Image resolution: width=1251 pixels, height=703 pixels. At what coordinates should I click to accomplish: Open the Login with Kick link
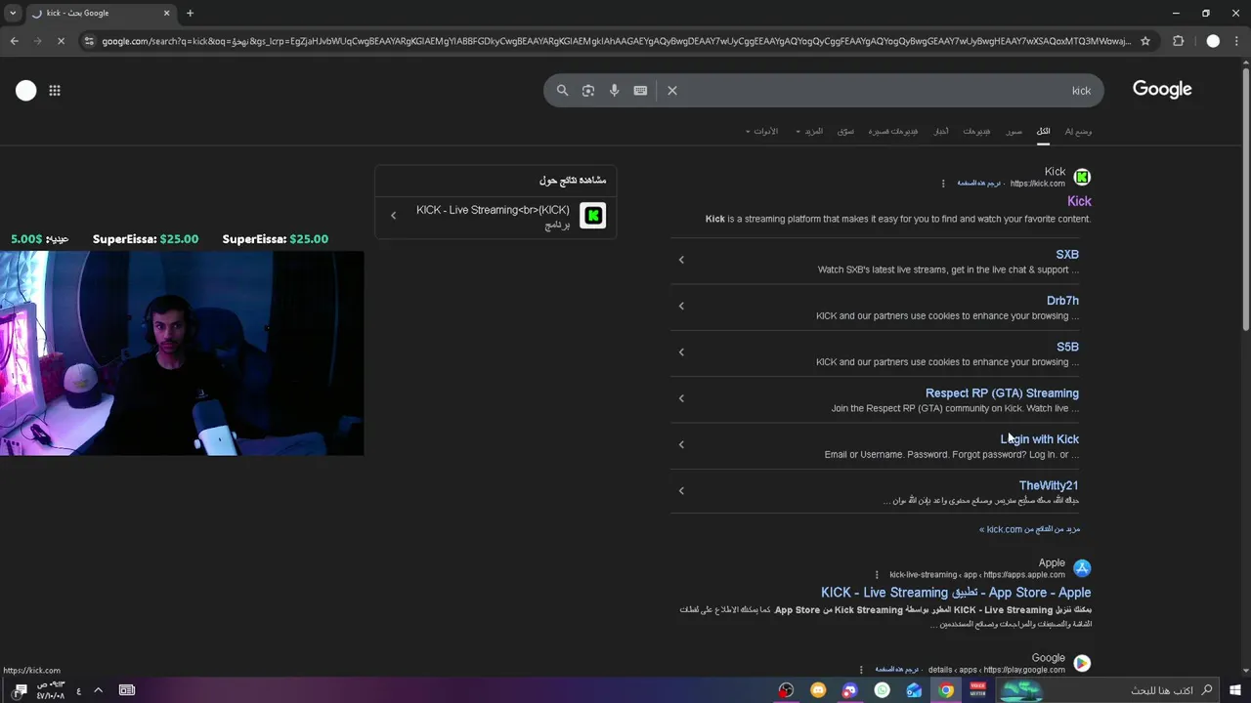[x=1039, y=439]
